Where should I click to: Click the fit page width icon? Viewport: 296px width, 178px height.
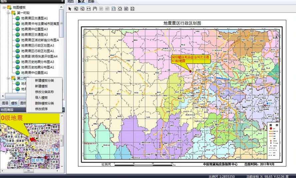pyautogui.click(x=88, y=9)
